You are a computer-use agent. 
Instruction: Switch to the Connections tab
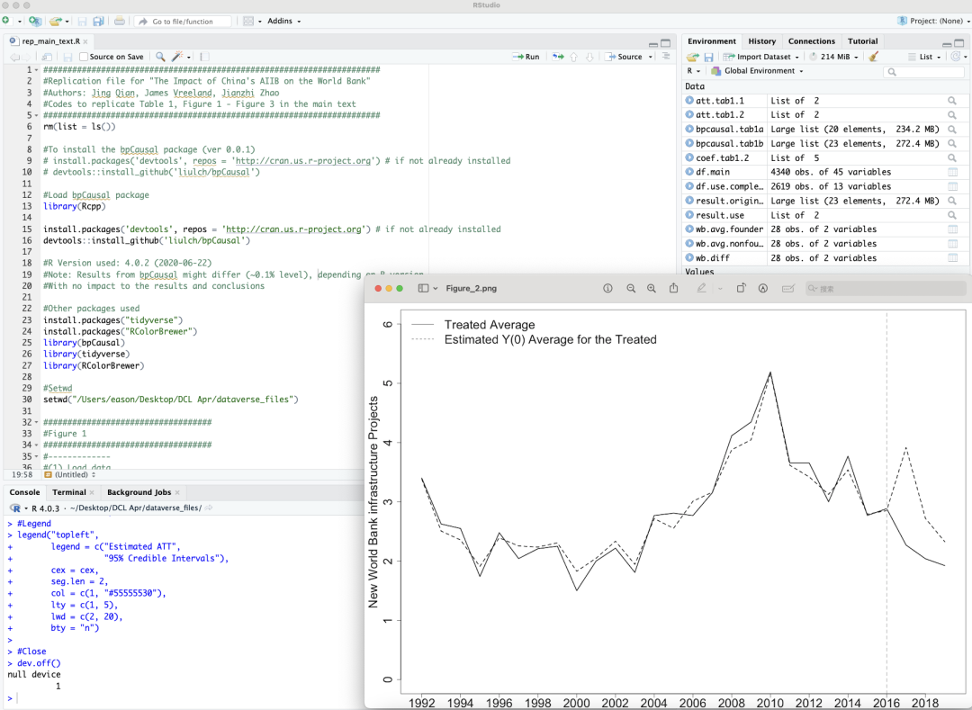(812, 41)
